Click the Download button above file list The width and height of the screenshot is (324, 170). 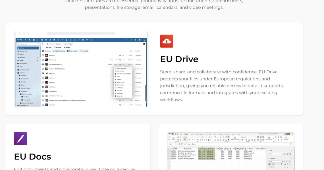pyautogui.click(x=84, y=51)
